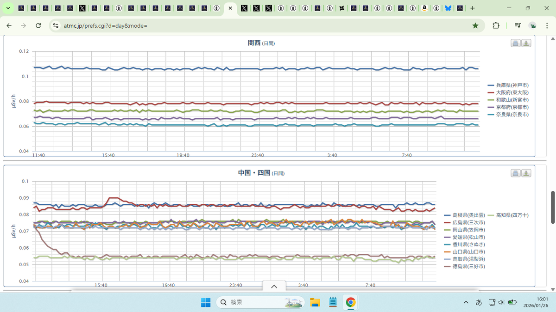556x312 pixels.
Task: Download the 関西 chart image
Action: point(526,43)
